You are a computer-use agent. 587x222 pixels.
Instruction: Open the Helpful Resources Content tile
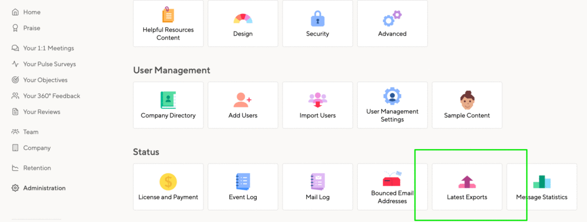169,23
